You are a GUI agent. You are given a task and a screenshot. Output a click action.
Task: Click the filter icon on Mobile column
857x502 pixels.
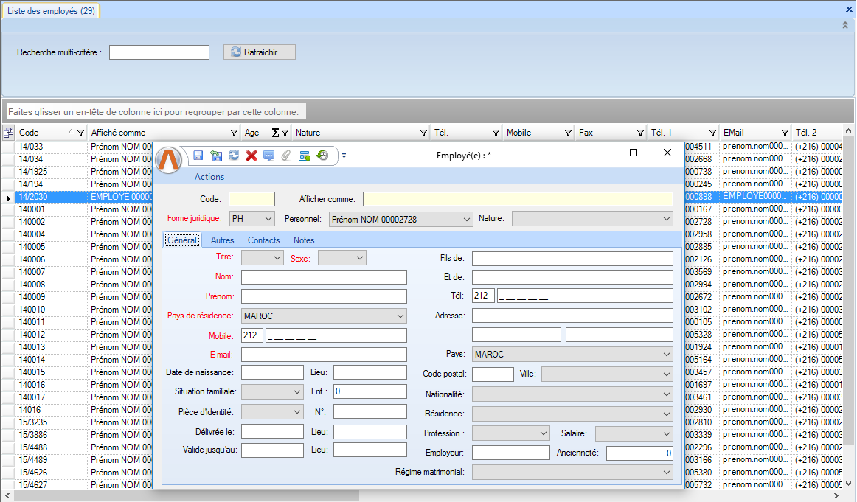pyautogui.click(x=568, y=133)
